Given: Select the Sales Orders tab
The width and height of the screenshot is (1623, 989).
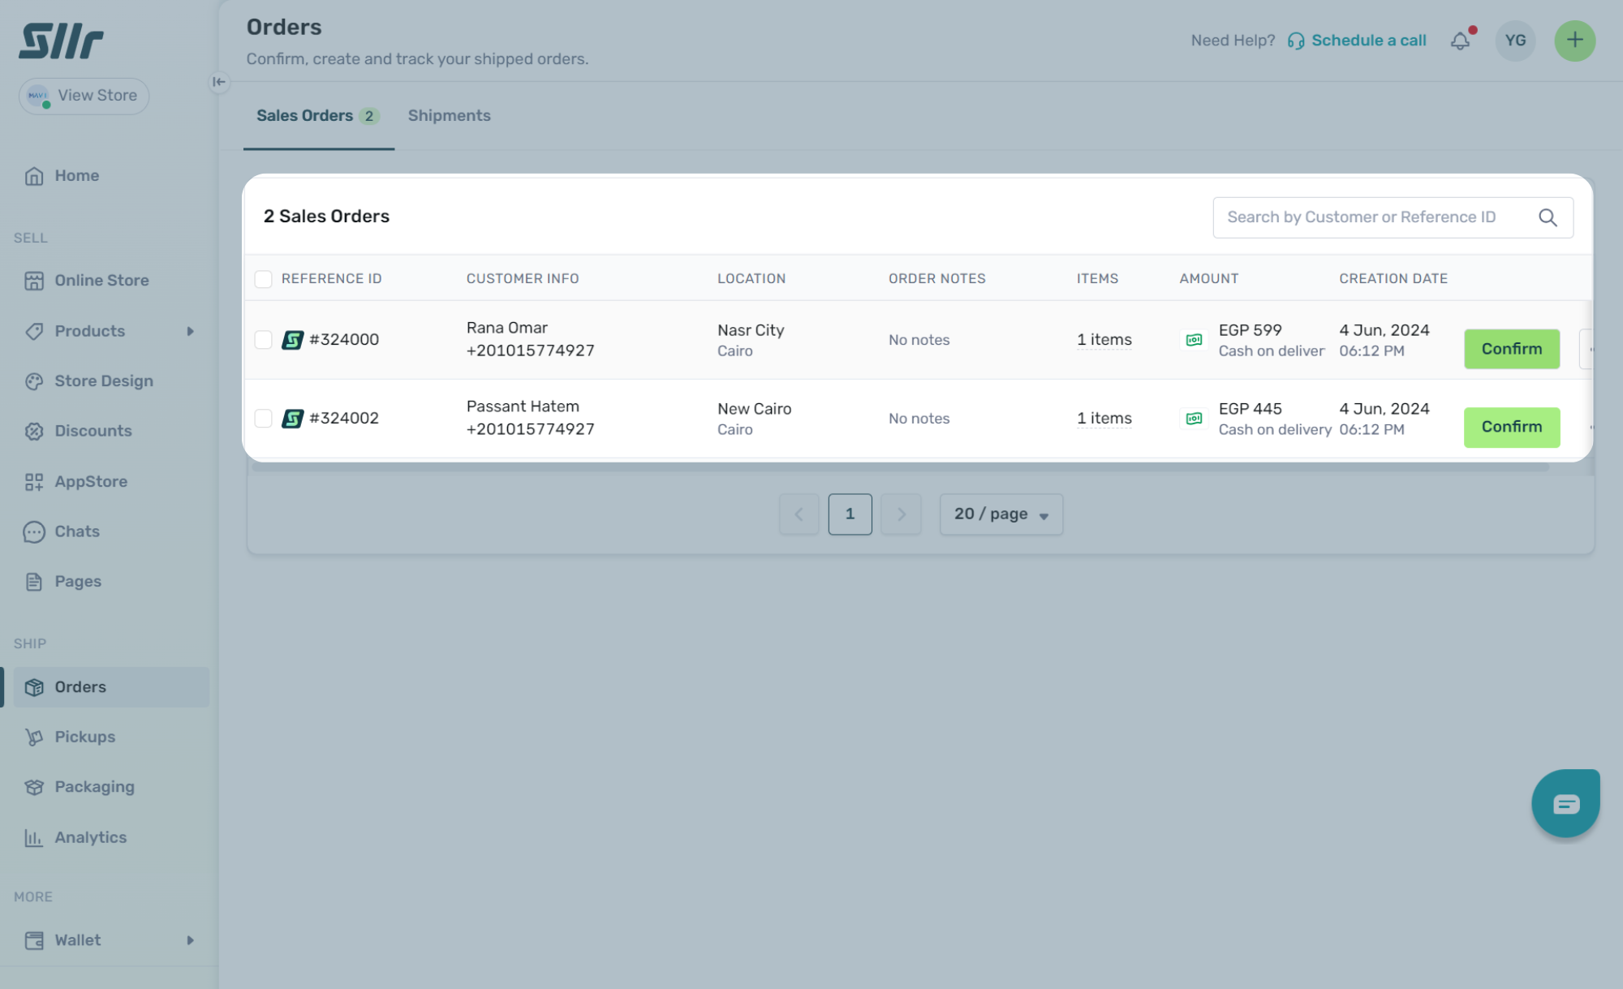Looking at the screenshot, I should coord(316,115).
